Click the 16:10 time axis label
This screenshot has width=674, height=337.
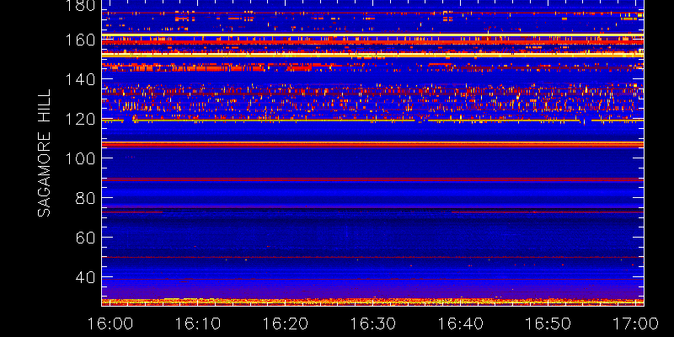(x=197, y=324)
